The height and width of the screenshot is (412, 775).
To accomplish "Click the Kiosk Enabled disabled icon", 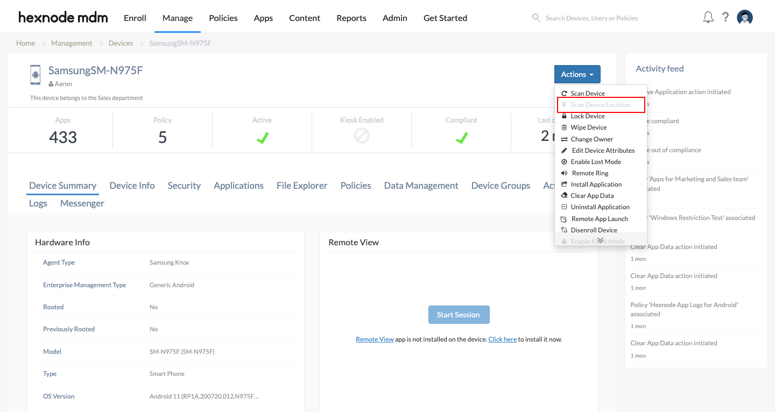I will click(362, 136).
